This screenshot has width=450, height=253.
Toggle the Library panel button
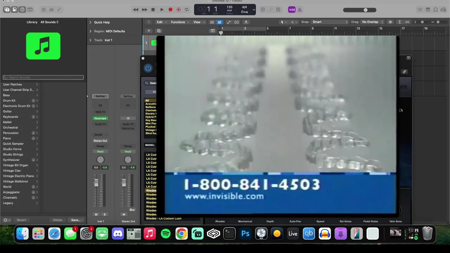click(7, 9)
